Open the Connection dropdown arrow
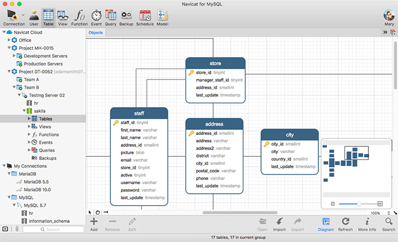Image resolution: width=398 pixels, height=242 pixels. [x=23, y=15]
